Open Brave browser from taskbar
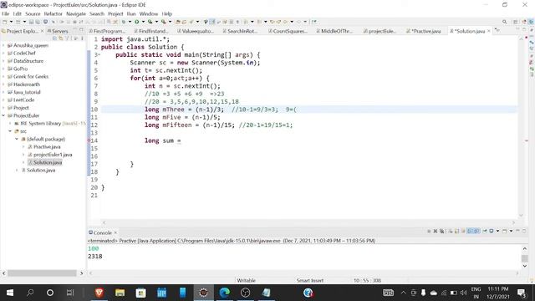 [x=99, y=293]
